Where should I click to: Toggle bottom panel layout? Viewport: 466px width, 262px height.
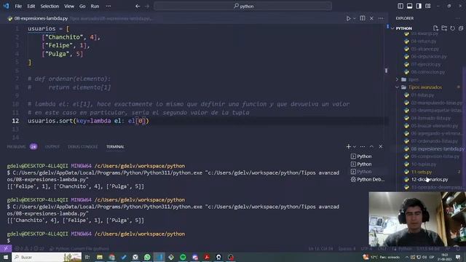(x=409, y=6)
